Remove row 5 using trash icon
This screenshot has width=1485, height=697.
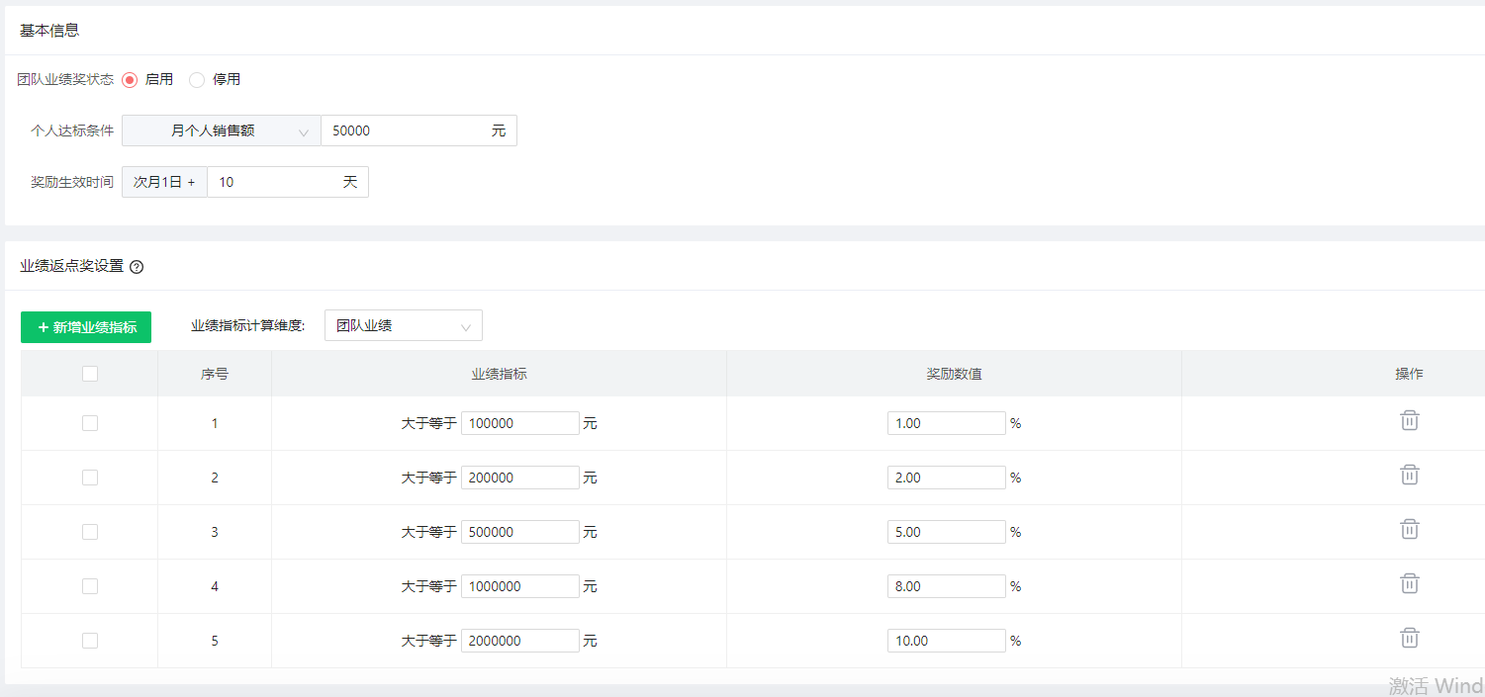tap(1409, 639)
